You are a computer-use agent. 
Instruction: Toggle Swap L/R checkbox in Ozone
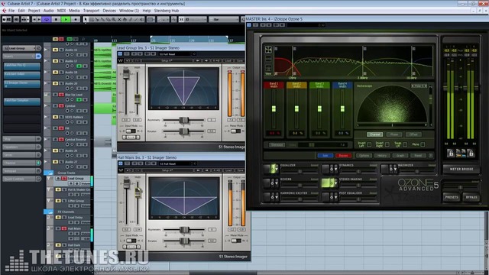(405, 144)
